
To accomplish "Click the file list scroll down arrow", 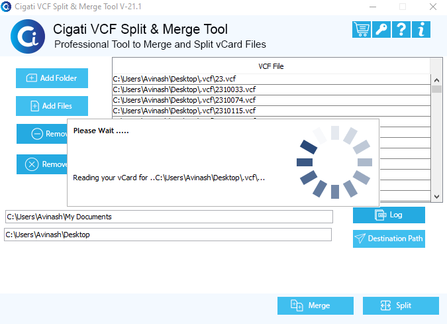I will pos(436,197).
